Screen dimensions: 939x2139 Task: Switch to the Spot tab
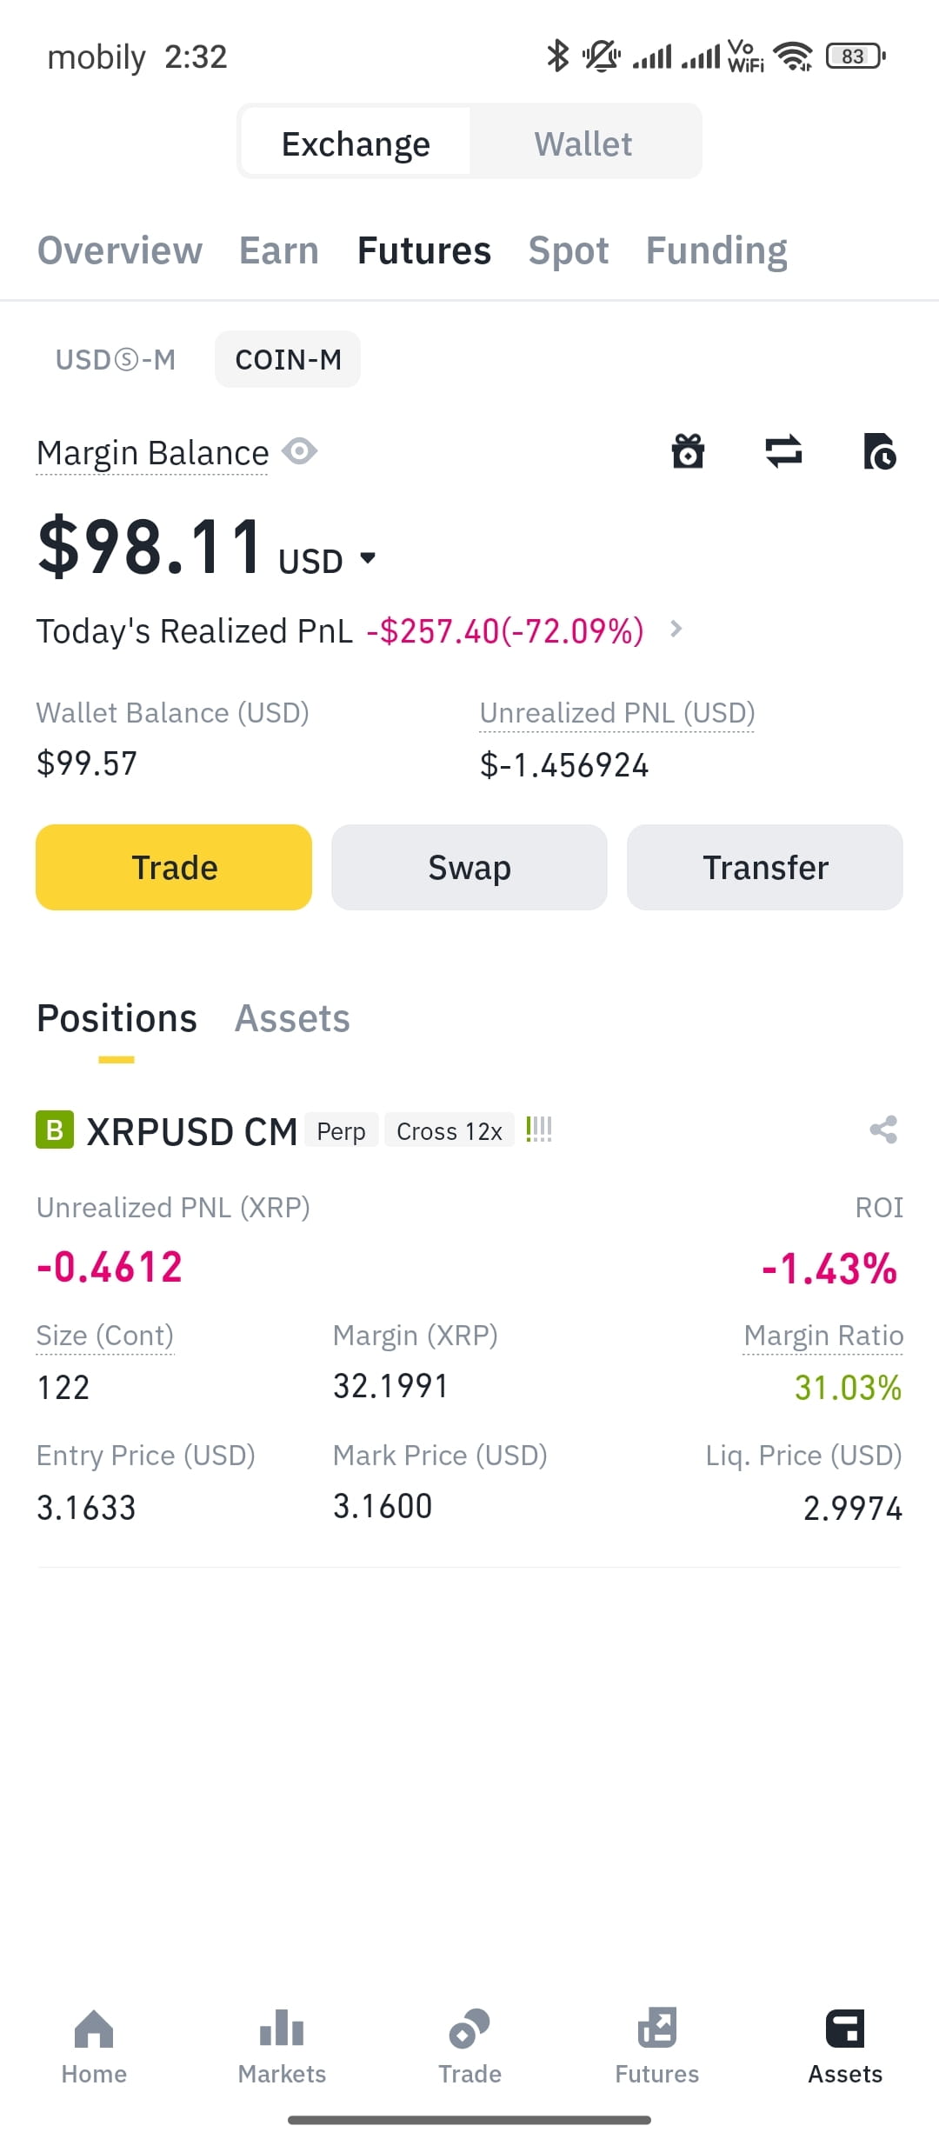click(569, 250)
